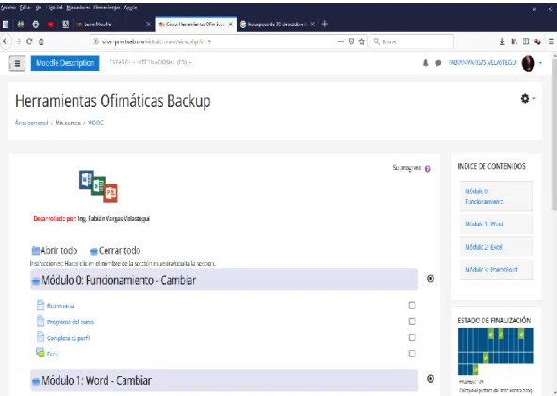Mark Bienvenida as completed

click(x=412, y=305)
